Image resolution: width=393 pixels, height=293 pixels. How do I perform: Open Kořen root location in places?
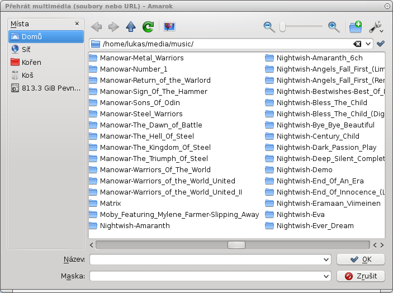(x=46, y=62)
